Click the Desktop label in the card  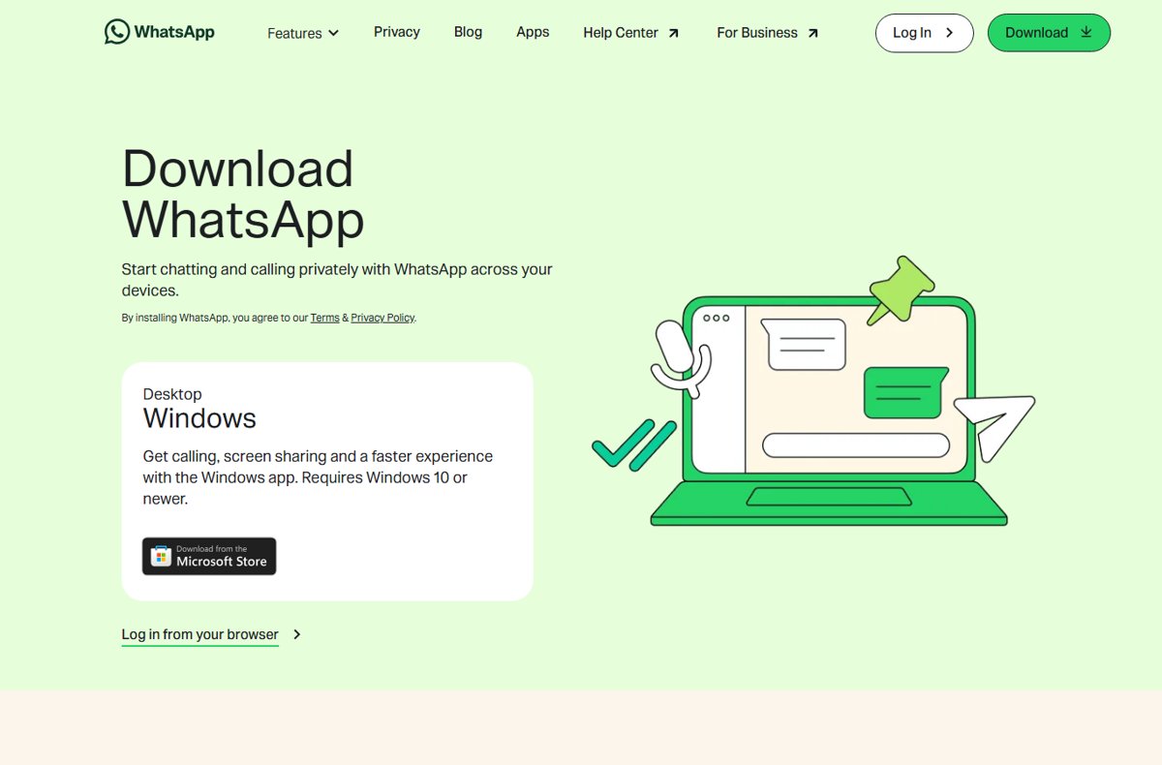pyautogui.click(x=172, y=394)
